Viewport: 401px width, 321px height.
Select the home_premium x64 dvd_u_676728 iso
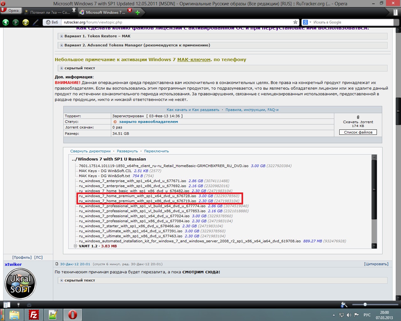(138, 196)
